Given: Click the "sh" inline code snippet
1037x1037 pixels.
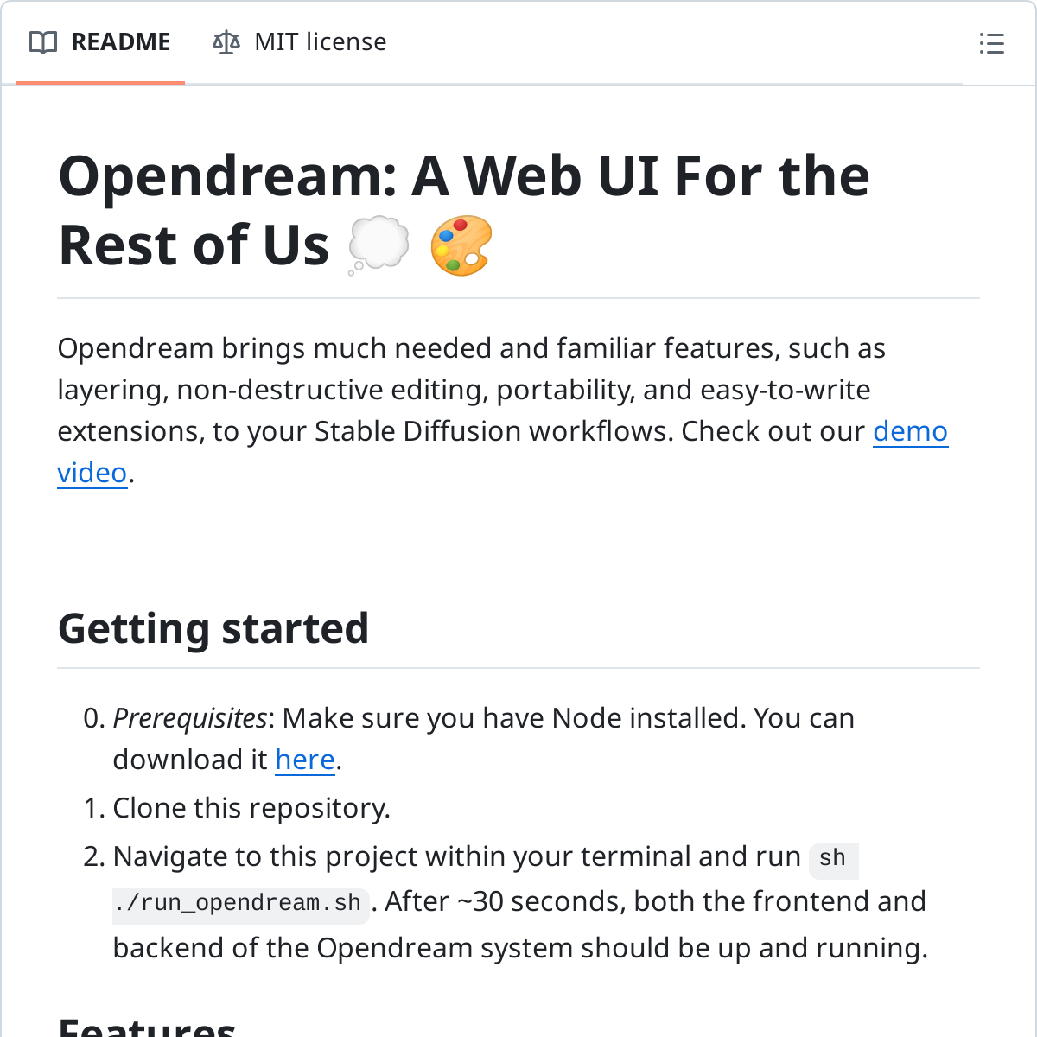Looking at the screenshot, I should coord(832,858).
